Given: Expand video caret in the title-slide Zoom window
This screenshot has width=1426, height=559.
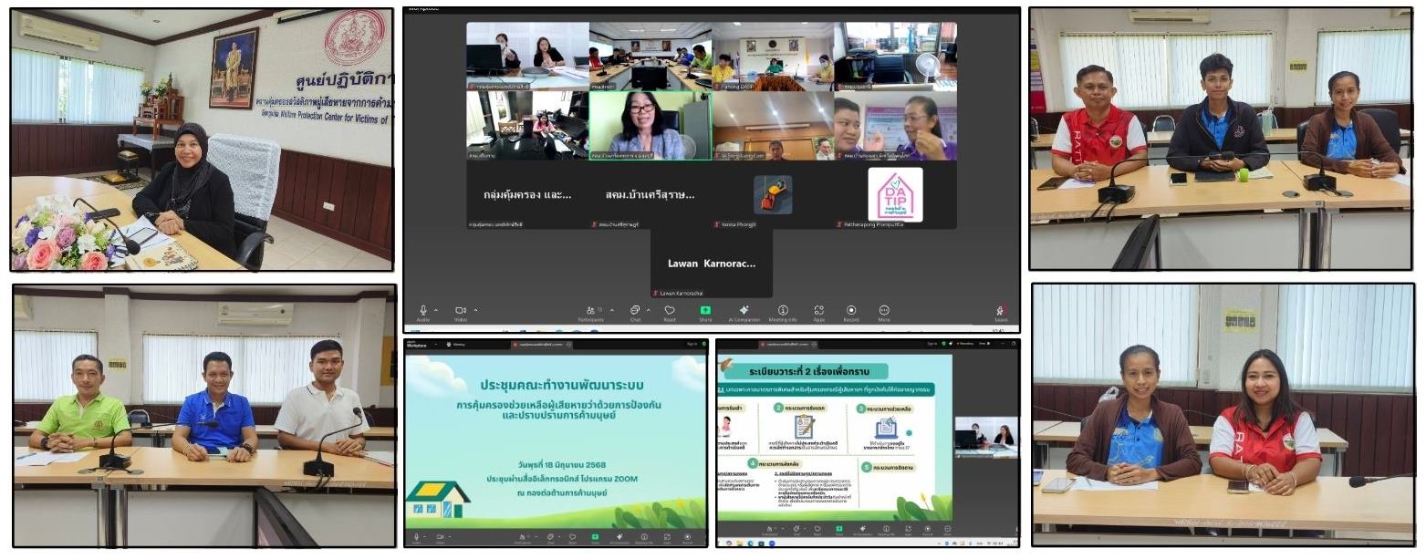Looking at the screenshot, I should 448,535.
